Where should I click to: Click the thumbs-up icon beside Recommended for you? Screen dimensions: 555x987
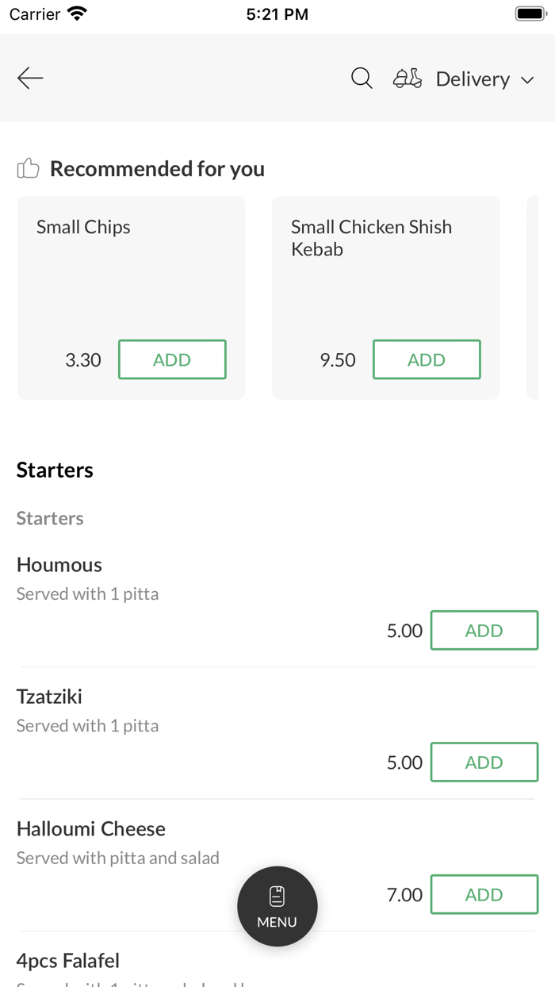(x=28, y=167)
